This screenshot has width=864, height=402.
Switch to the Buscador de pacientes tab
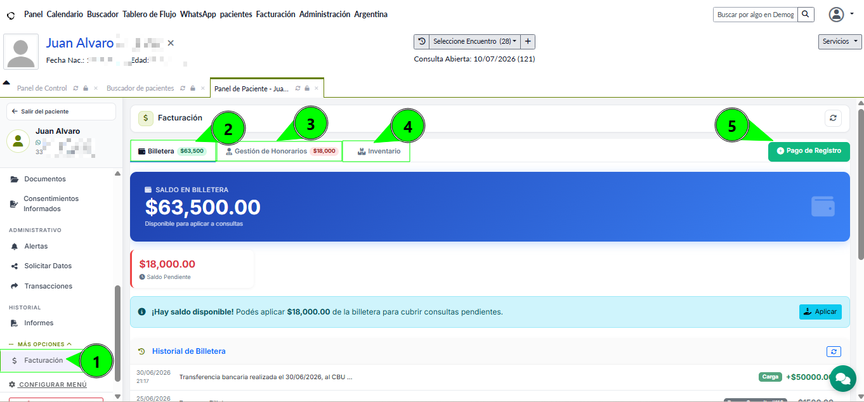[x=140, y=88]
